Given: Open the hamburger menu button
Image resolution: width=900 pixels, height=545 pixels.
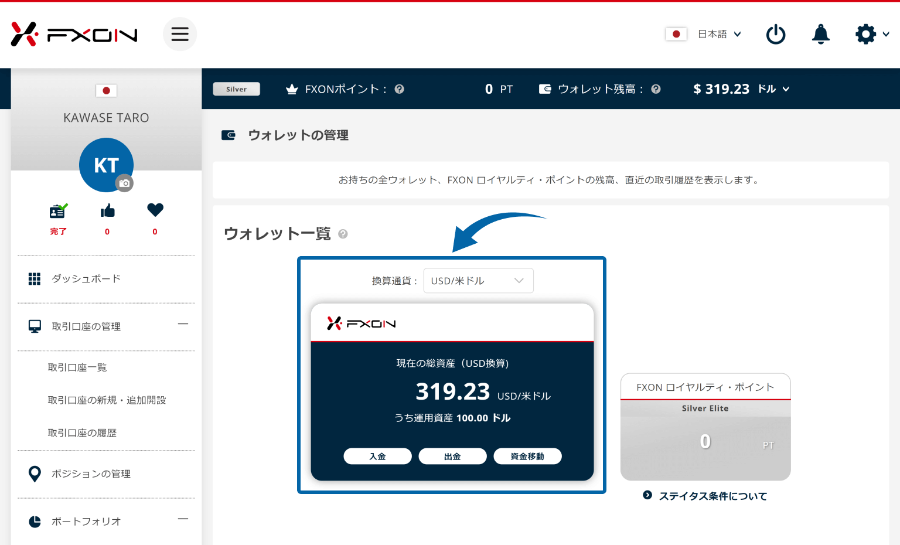Looking at the screenshot, I should click(180, 34).
